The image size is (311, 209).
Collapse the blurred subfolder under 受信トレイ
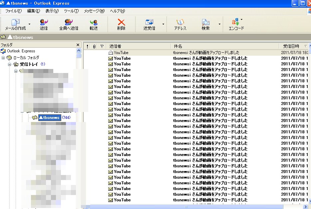point(16,71)
